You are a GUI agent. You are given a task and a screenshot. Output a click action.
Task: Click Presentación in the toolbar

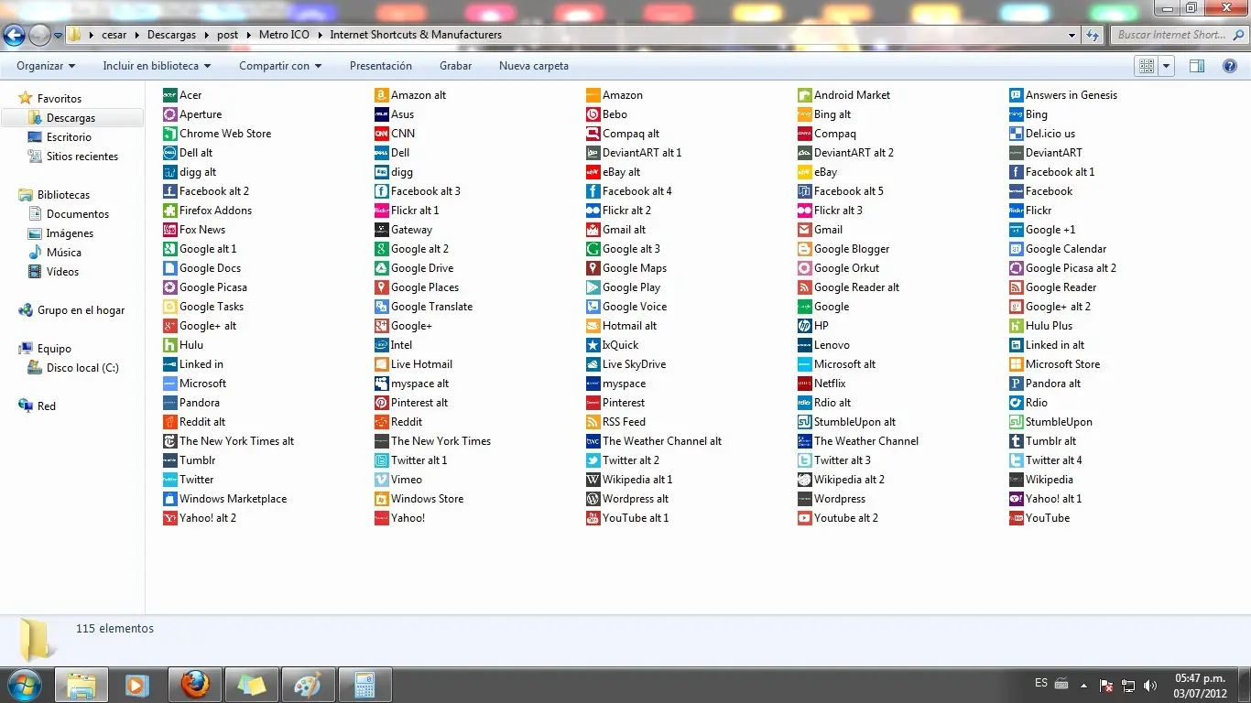point(380,66)
